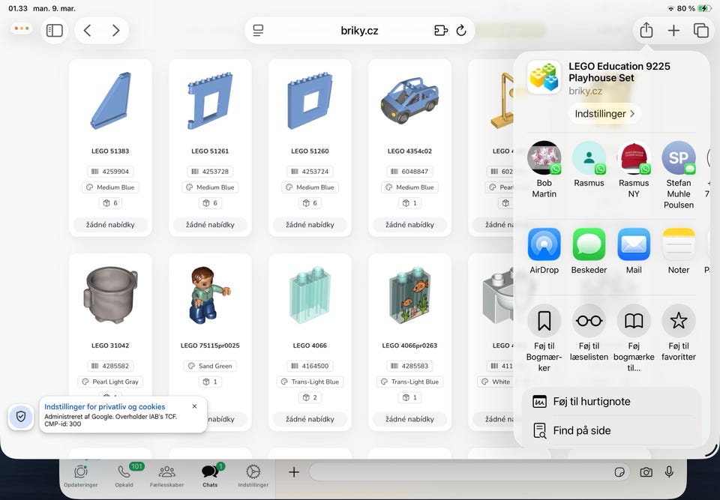Viewport: 720px width, 500px height.
Task: Open the page reader menu icon
Action: click(258, 31)
